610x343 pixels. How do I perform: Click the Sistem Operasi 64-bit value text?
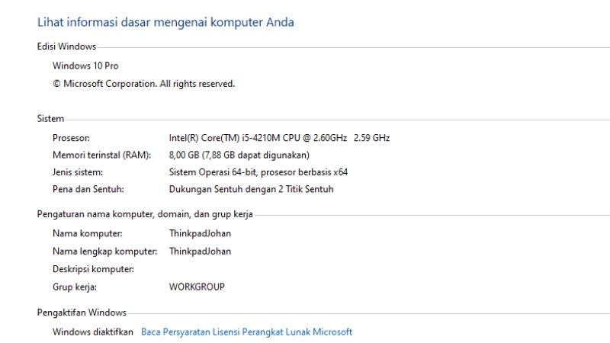(258, 172)
